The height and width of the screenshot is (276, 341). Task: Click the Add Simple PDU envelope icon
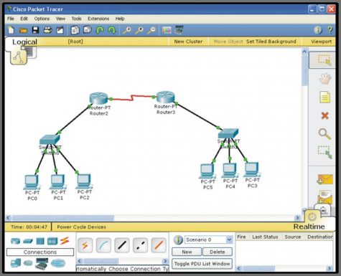(x=325, y=179)
